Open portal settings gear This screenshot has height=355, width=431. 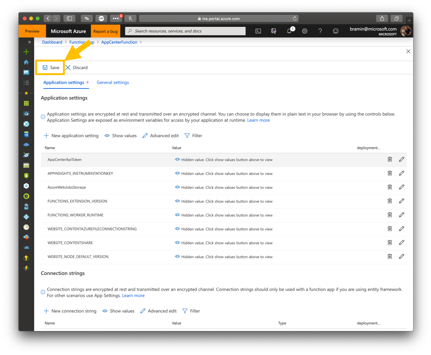[305, 31]
